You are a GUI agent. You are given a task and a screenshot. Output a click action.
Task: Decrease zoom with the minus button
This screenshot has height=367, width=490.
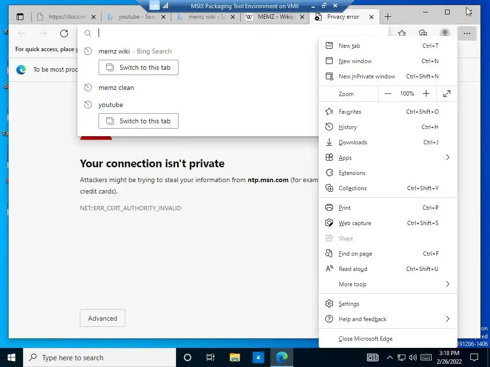point(388,94)
